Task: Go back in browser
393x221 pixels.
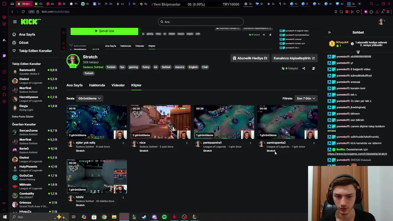Action: click(12, 12)
